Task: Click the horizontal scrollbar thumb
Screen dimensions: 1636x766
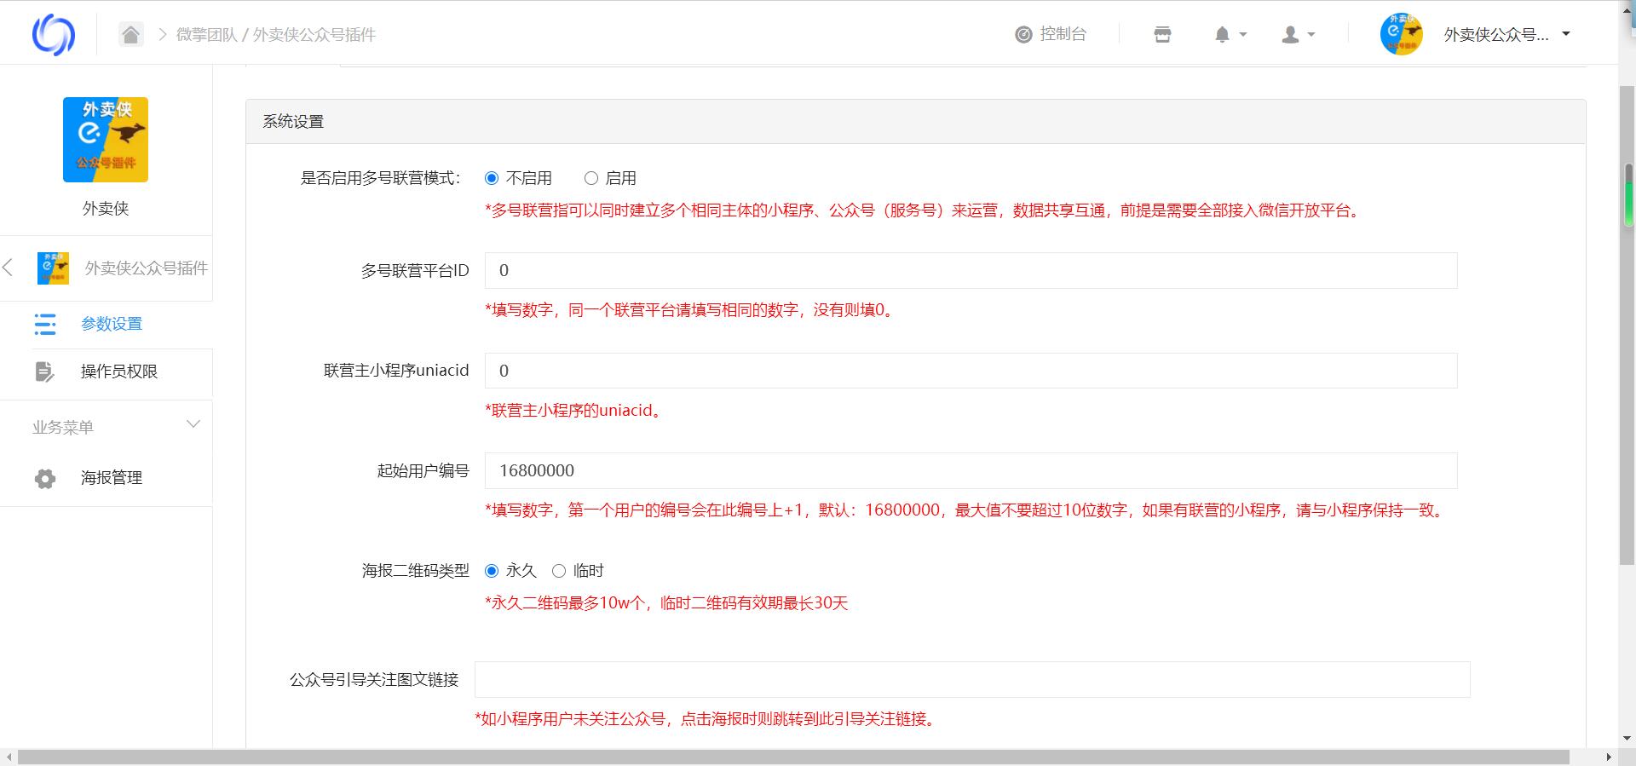Action: click(x=793, y=757)
